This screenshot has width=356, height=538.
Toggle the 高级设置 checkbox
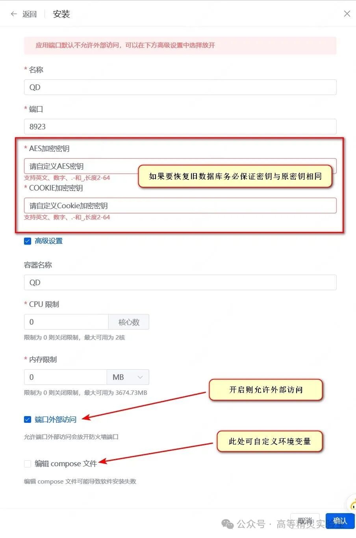pos(28,241)
